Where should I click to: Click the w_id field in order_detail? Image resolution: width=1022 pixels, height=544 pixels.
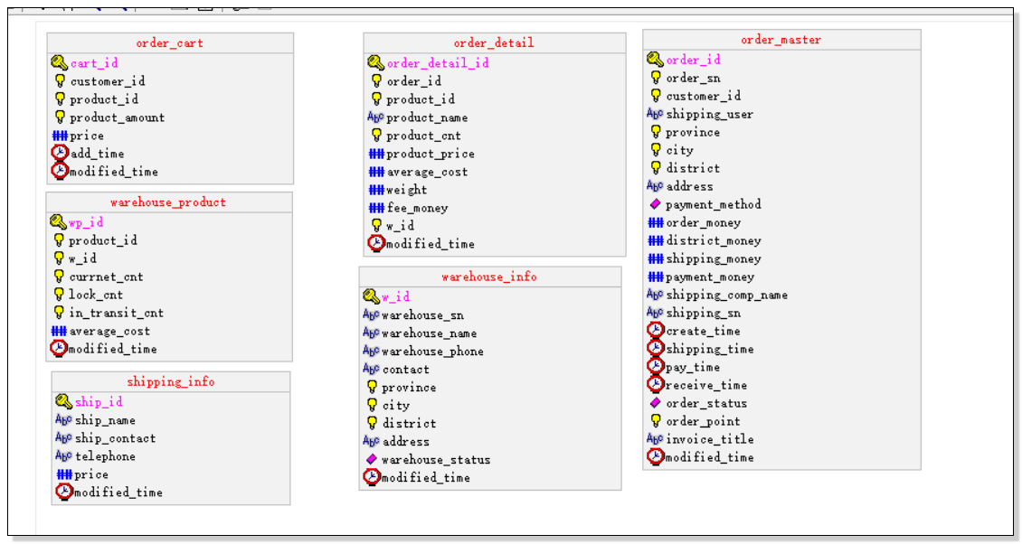coord(400,225)
